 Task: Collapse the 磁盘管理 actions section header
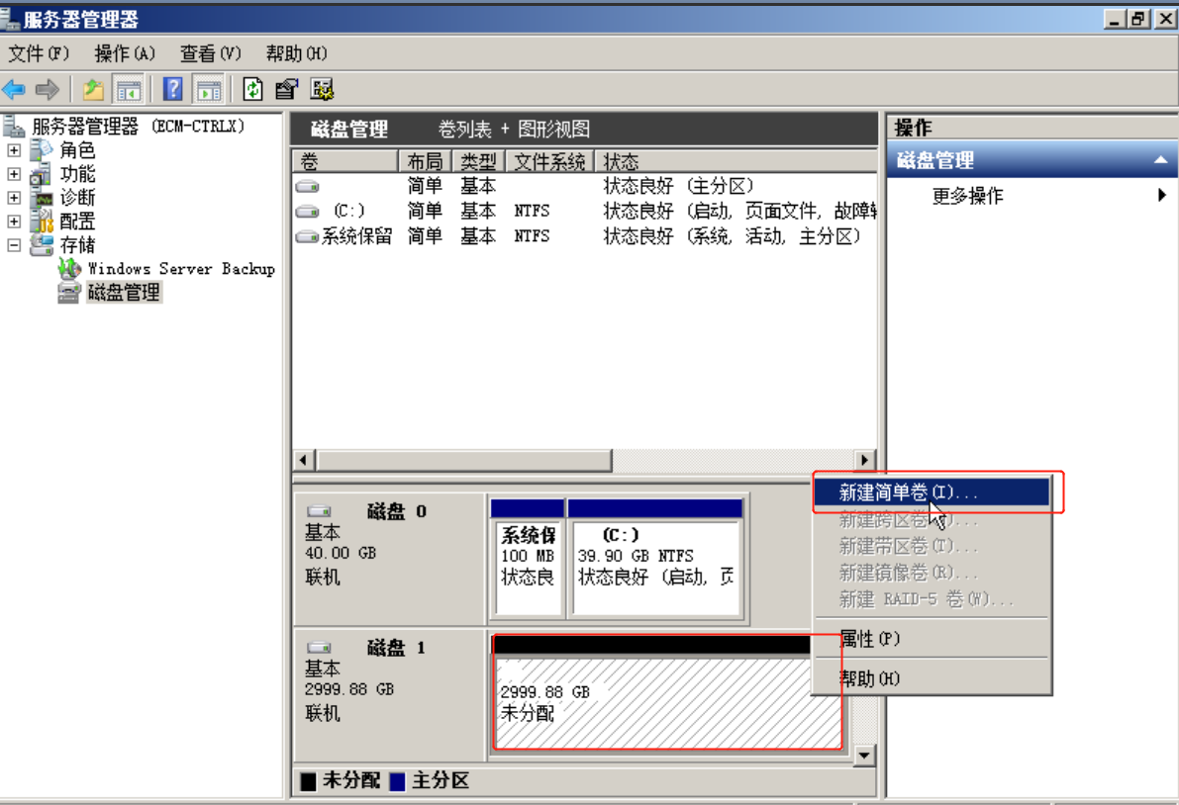1160,160
